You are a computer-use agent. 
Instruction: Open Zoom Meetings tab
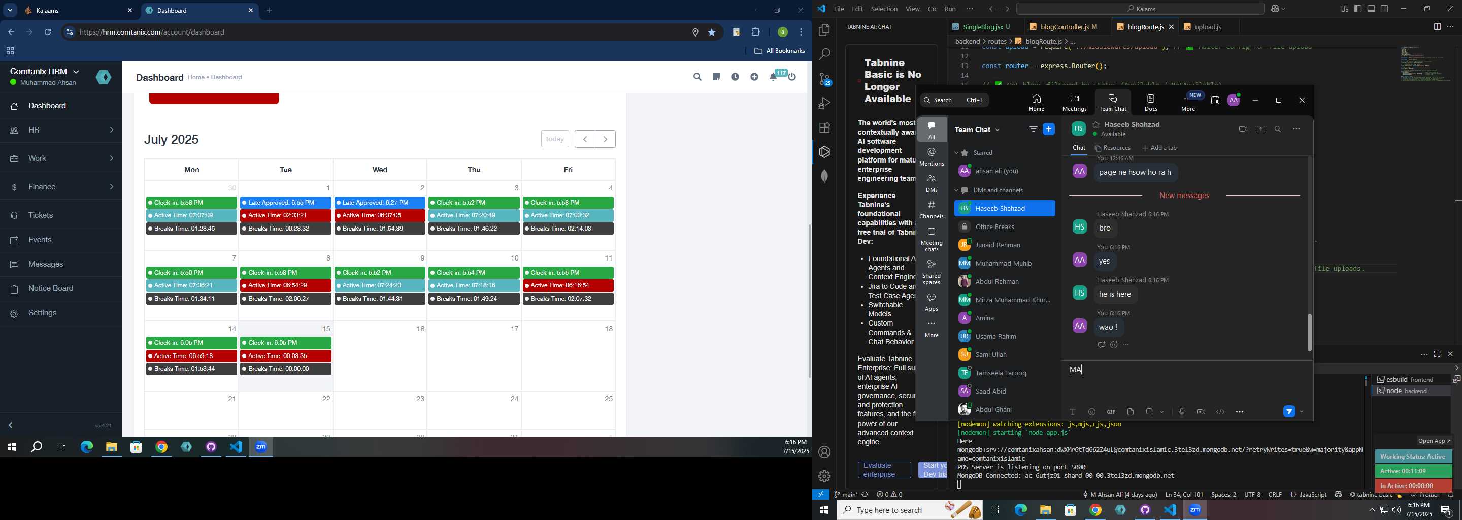tap(1074, 103)
